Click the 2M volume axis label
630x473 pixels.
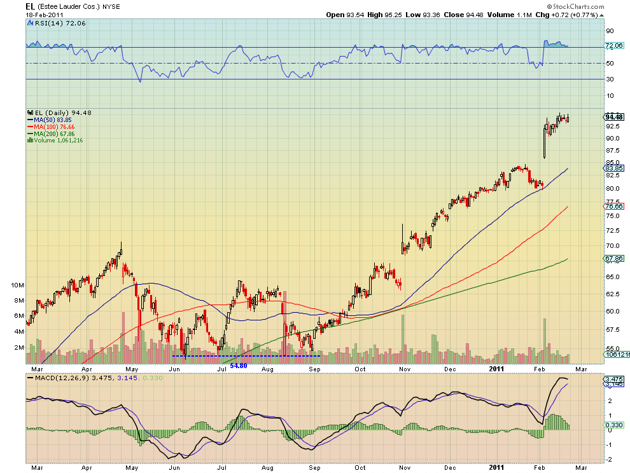[19, 348]
